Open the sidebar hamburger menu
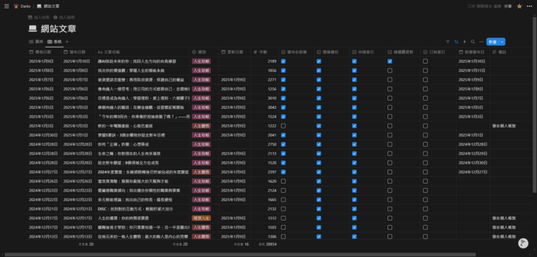Screen dimensions: 537x257 click(x=6, y=6)
